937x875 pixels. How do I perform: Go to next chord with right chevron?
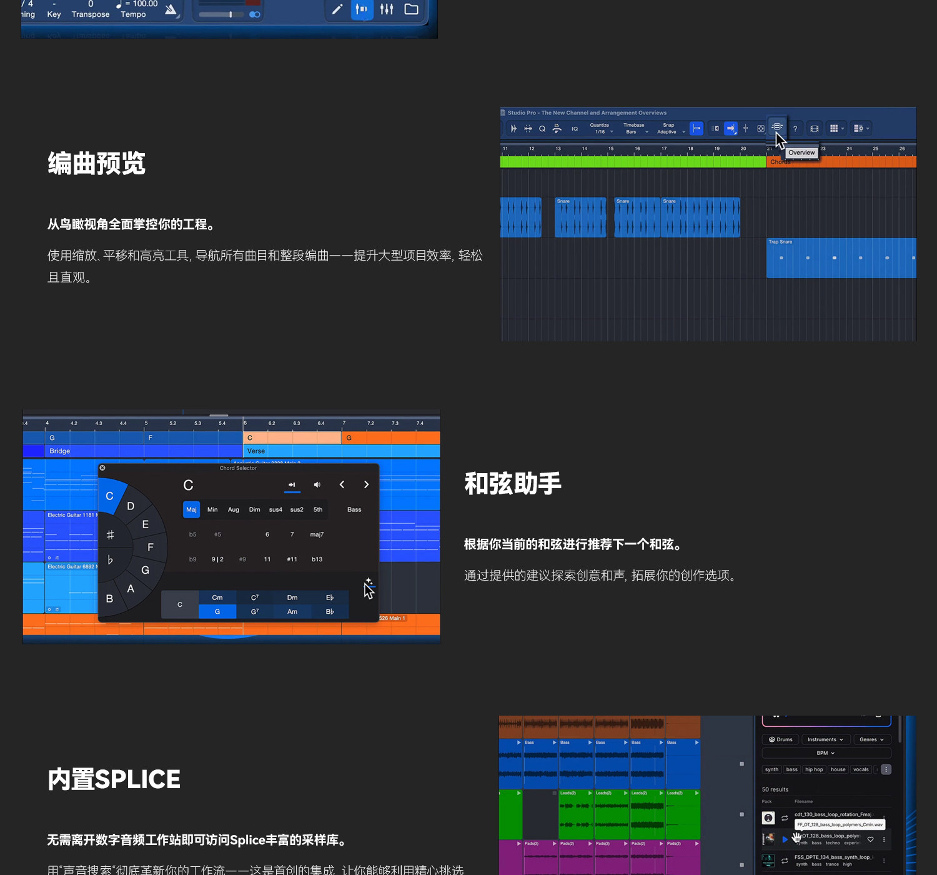[x=366, y=485]
